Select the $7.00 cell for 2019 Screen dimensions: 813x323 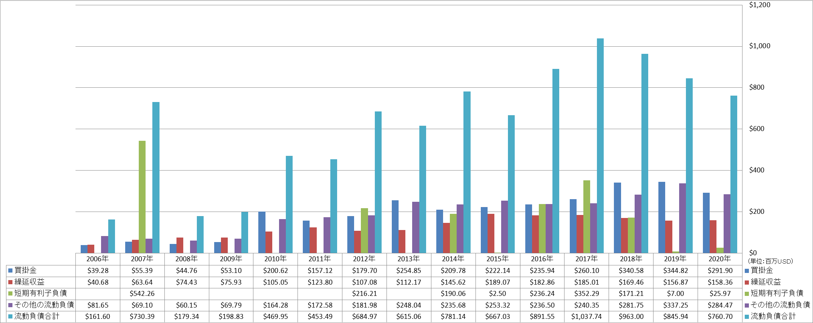[675, 293]
